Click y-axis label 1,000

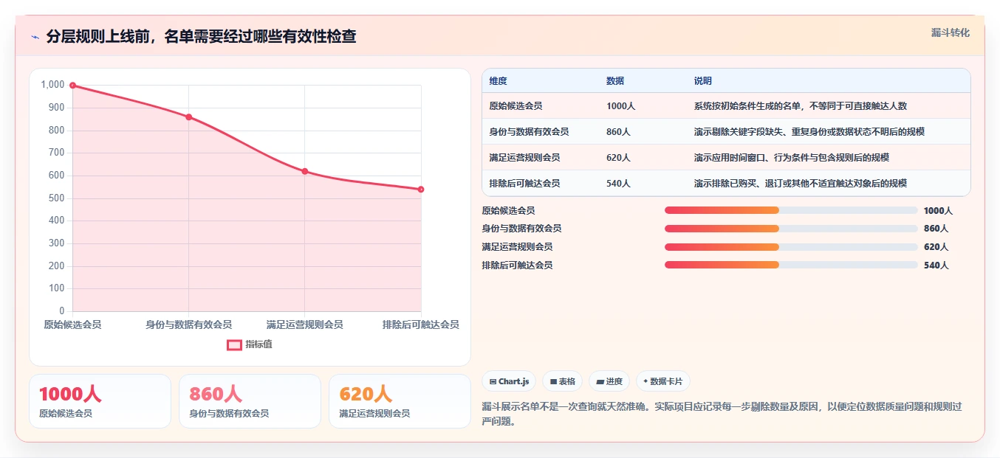(52, 85)
